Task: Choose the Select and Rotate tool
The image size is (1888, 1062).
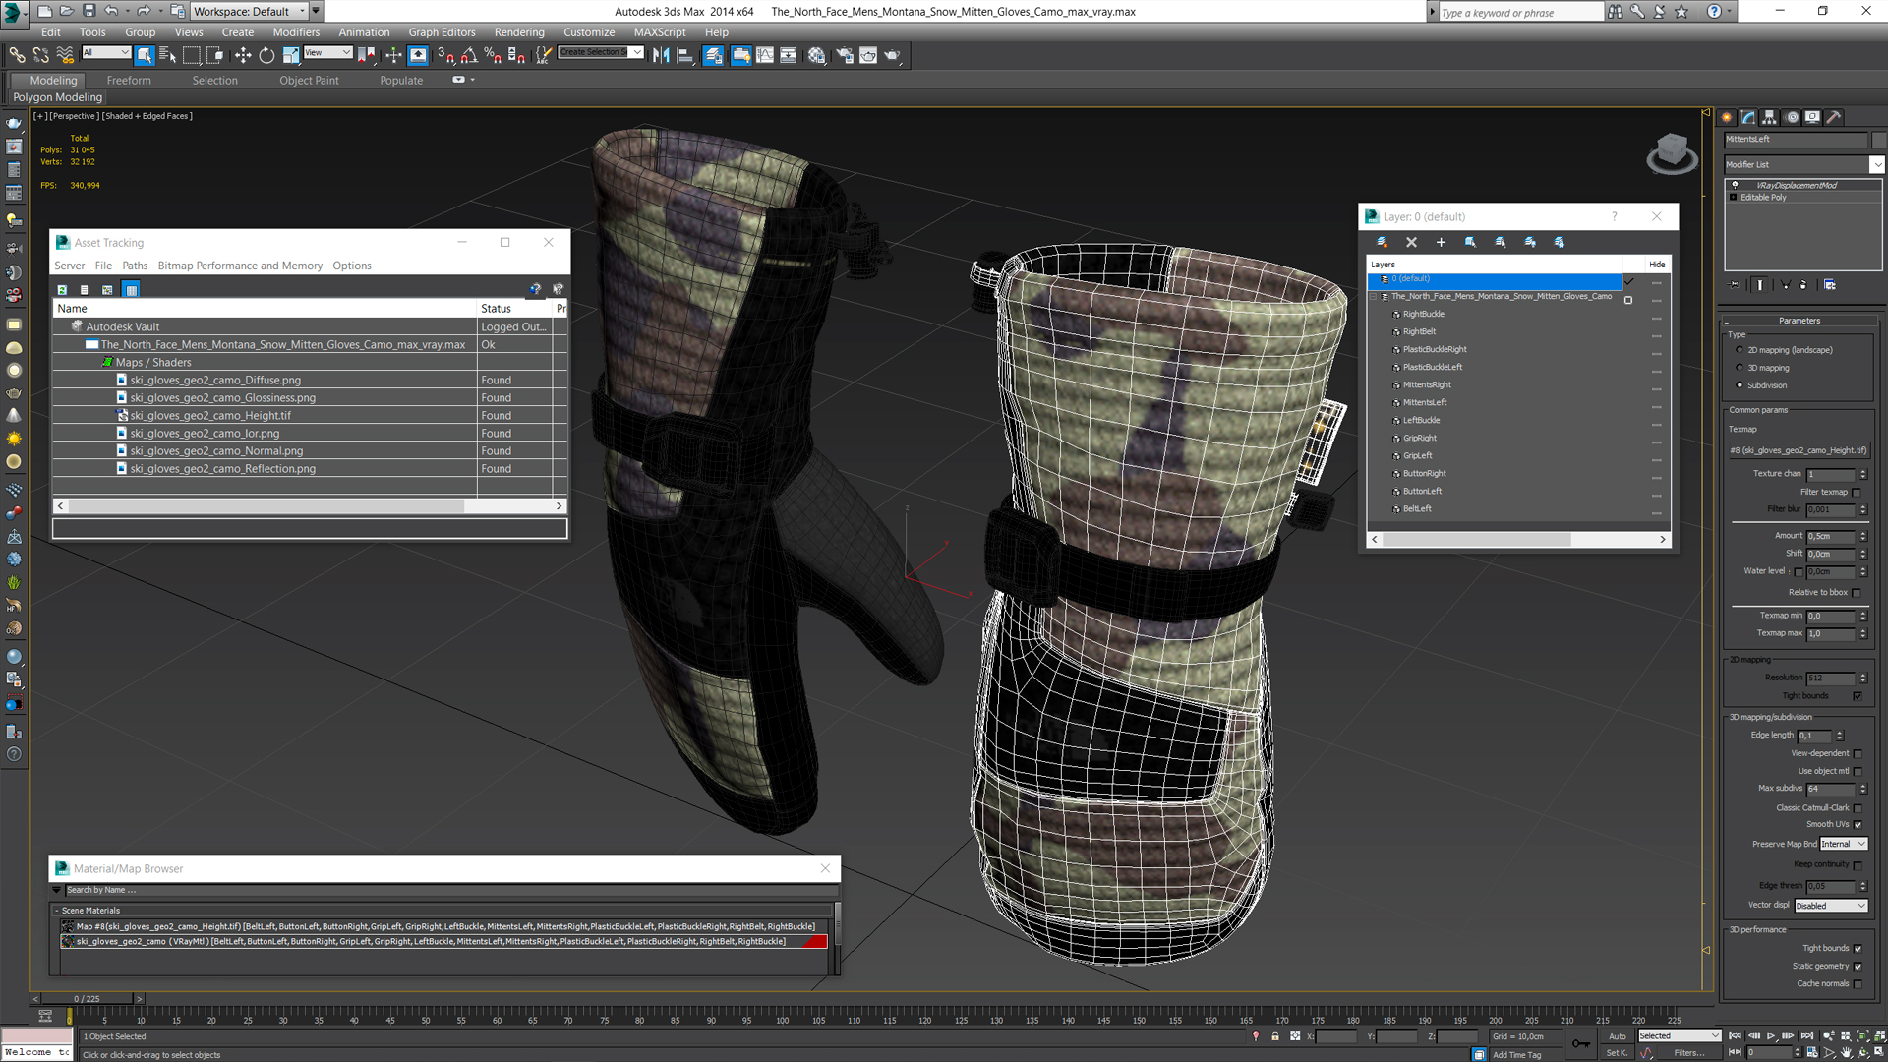Action: 266,55
